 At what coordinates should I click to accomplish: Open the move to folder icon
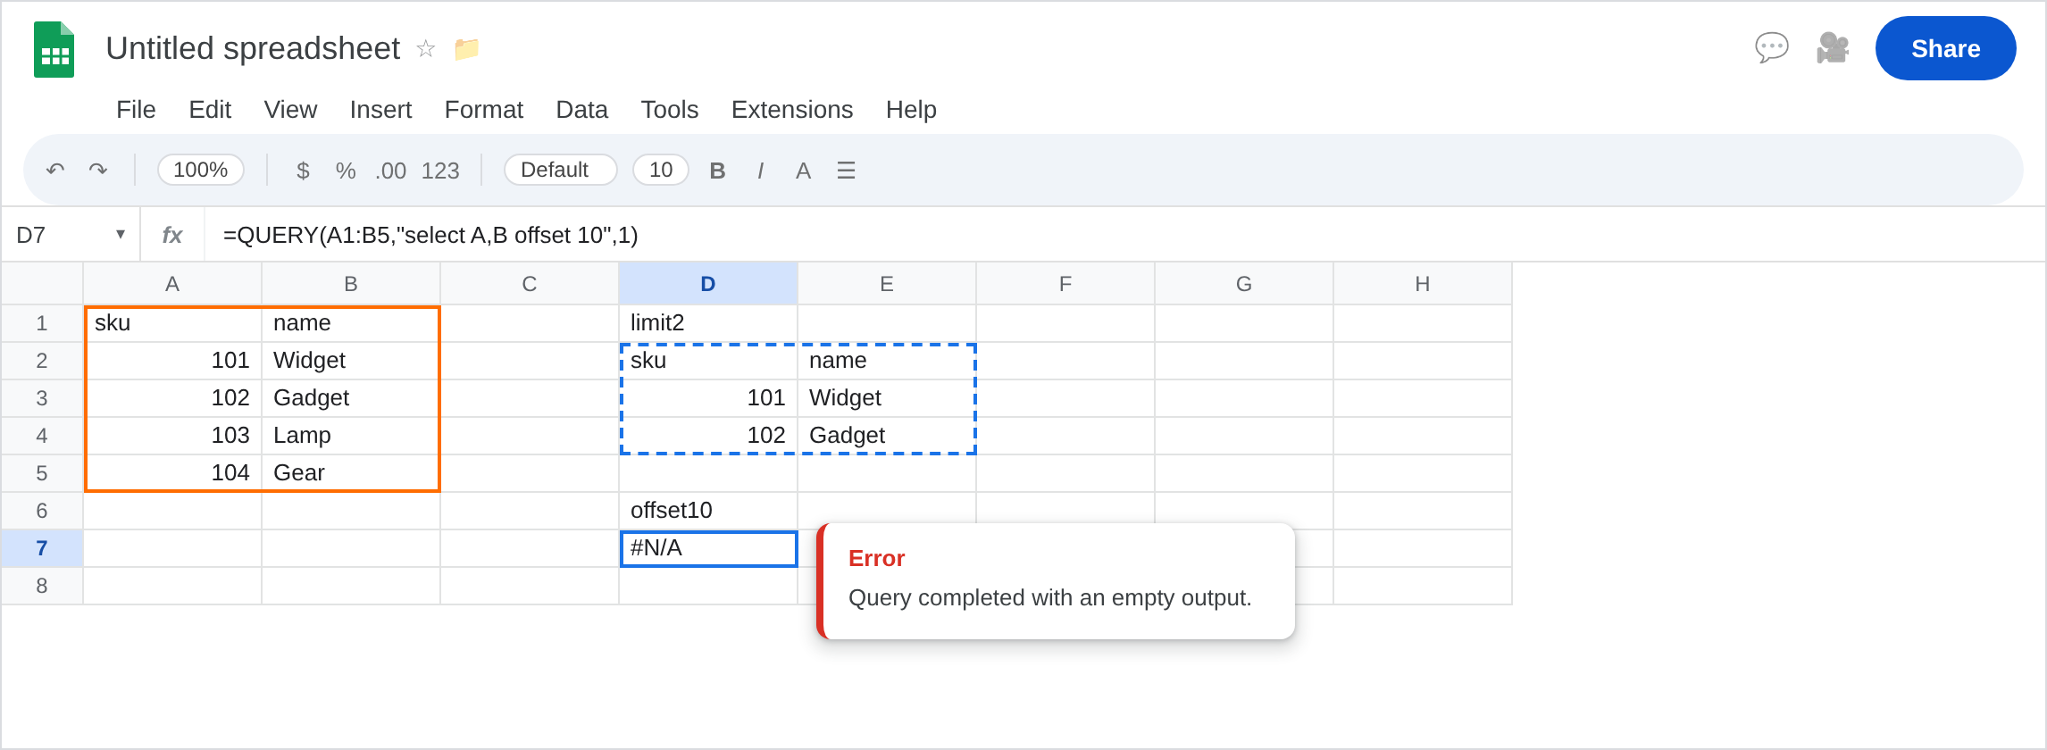click(466, 48)
